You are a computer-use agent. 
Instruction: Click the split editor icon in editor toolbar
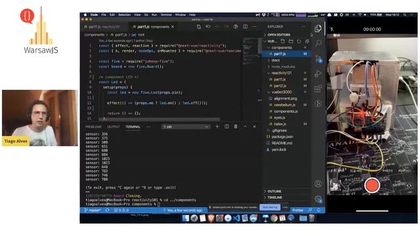(x=245, y=26)
